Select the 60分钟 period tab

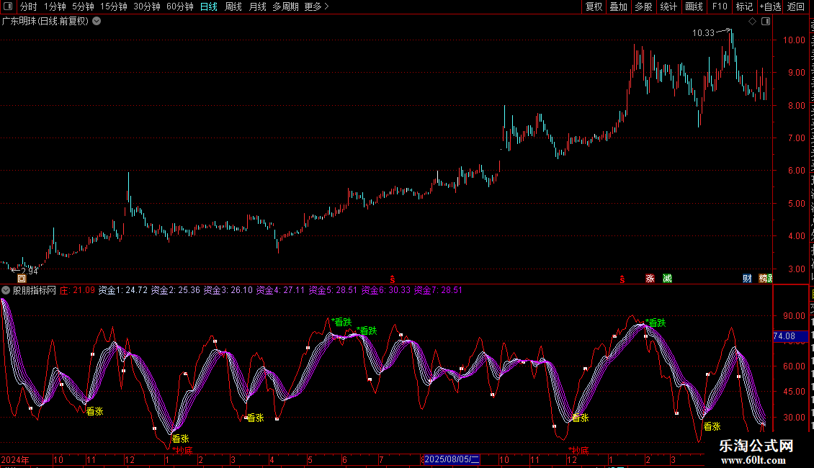click(179, 6)
